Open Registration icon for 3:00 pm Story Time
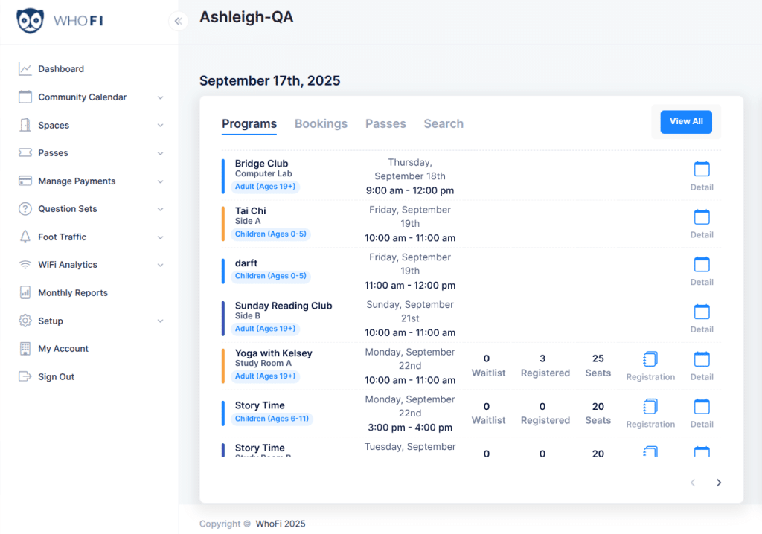 pos(650,408)
